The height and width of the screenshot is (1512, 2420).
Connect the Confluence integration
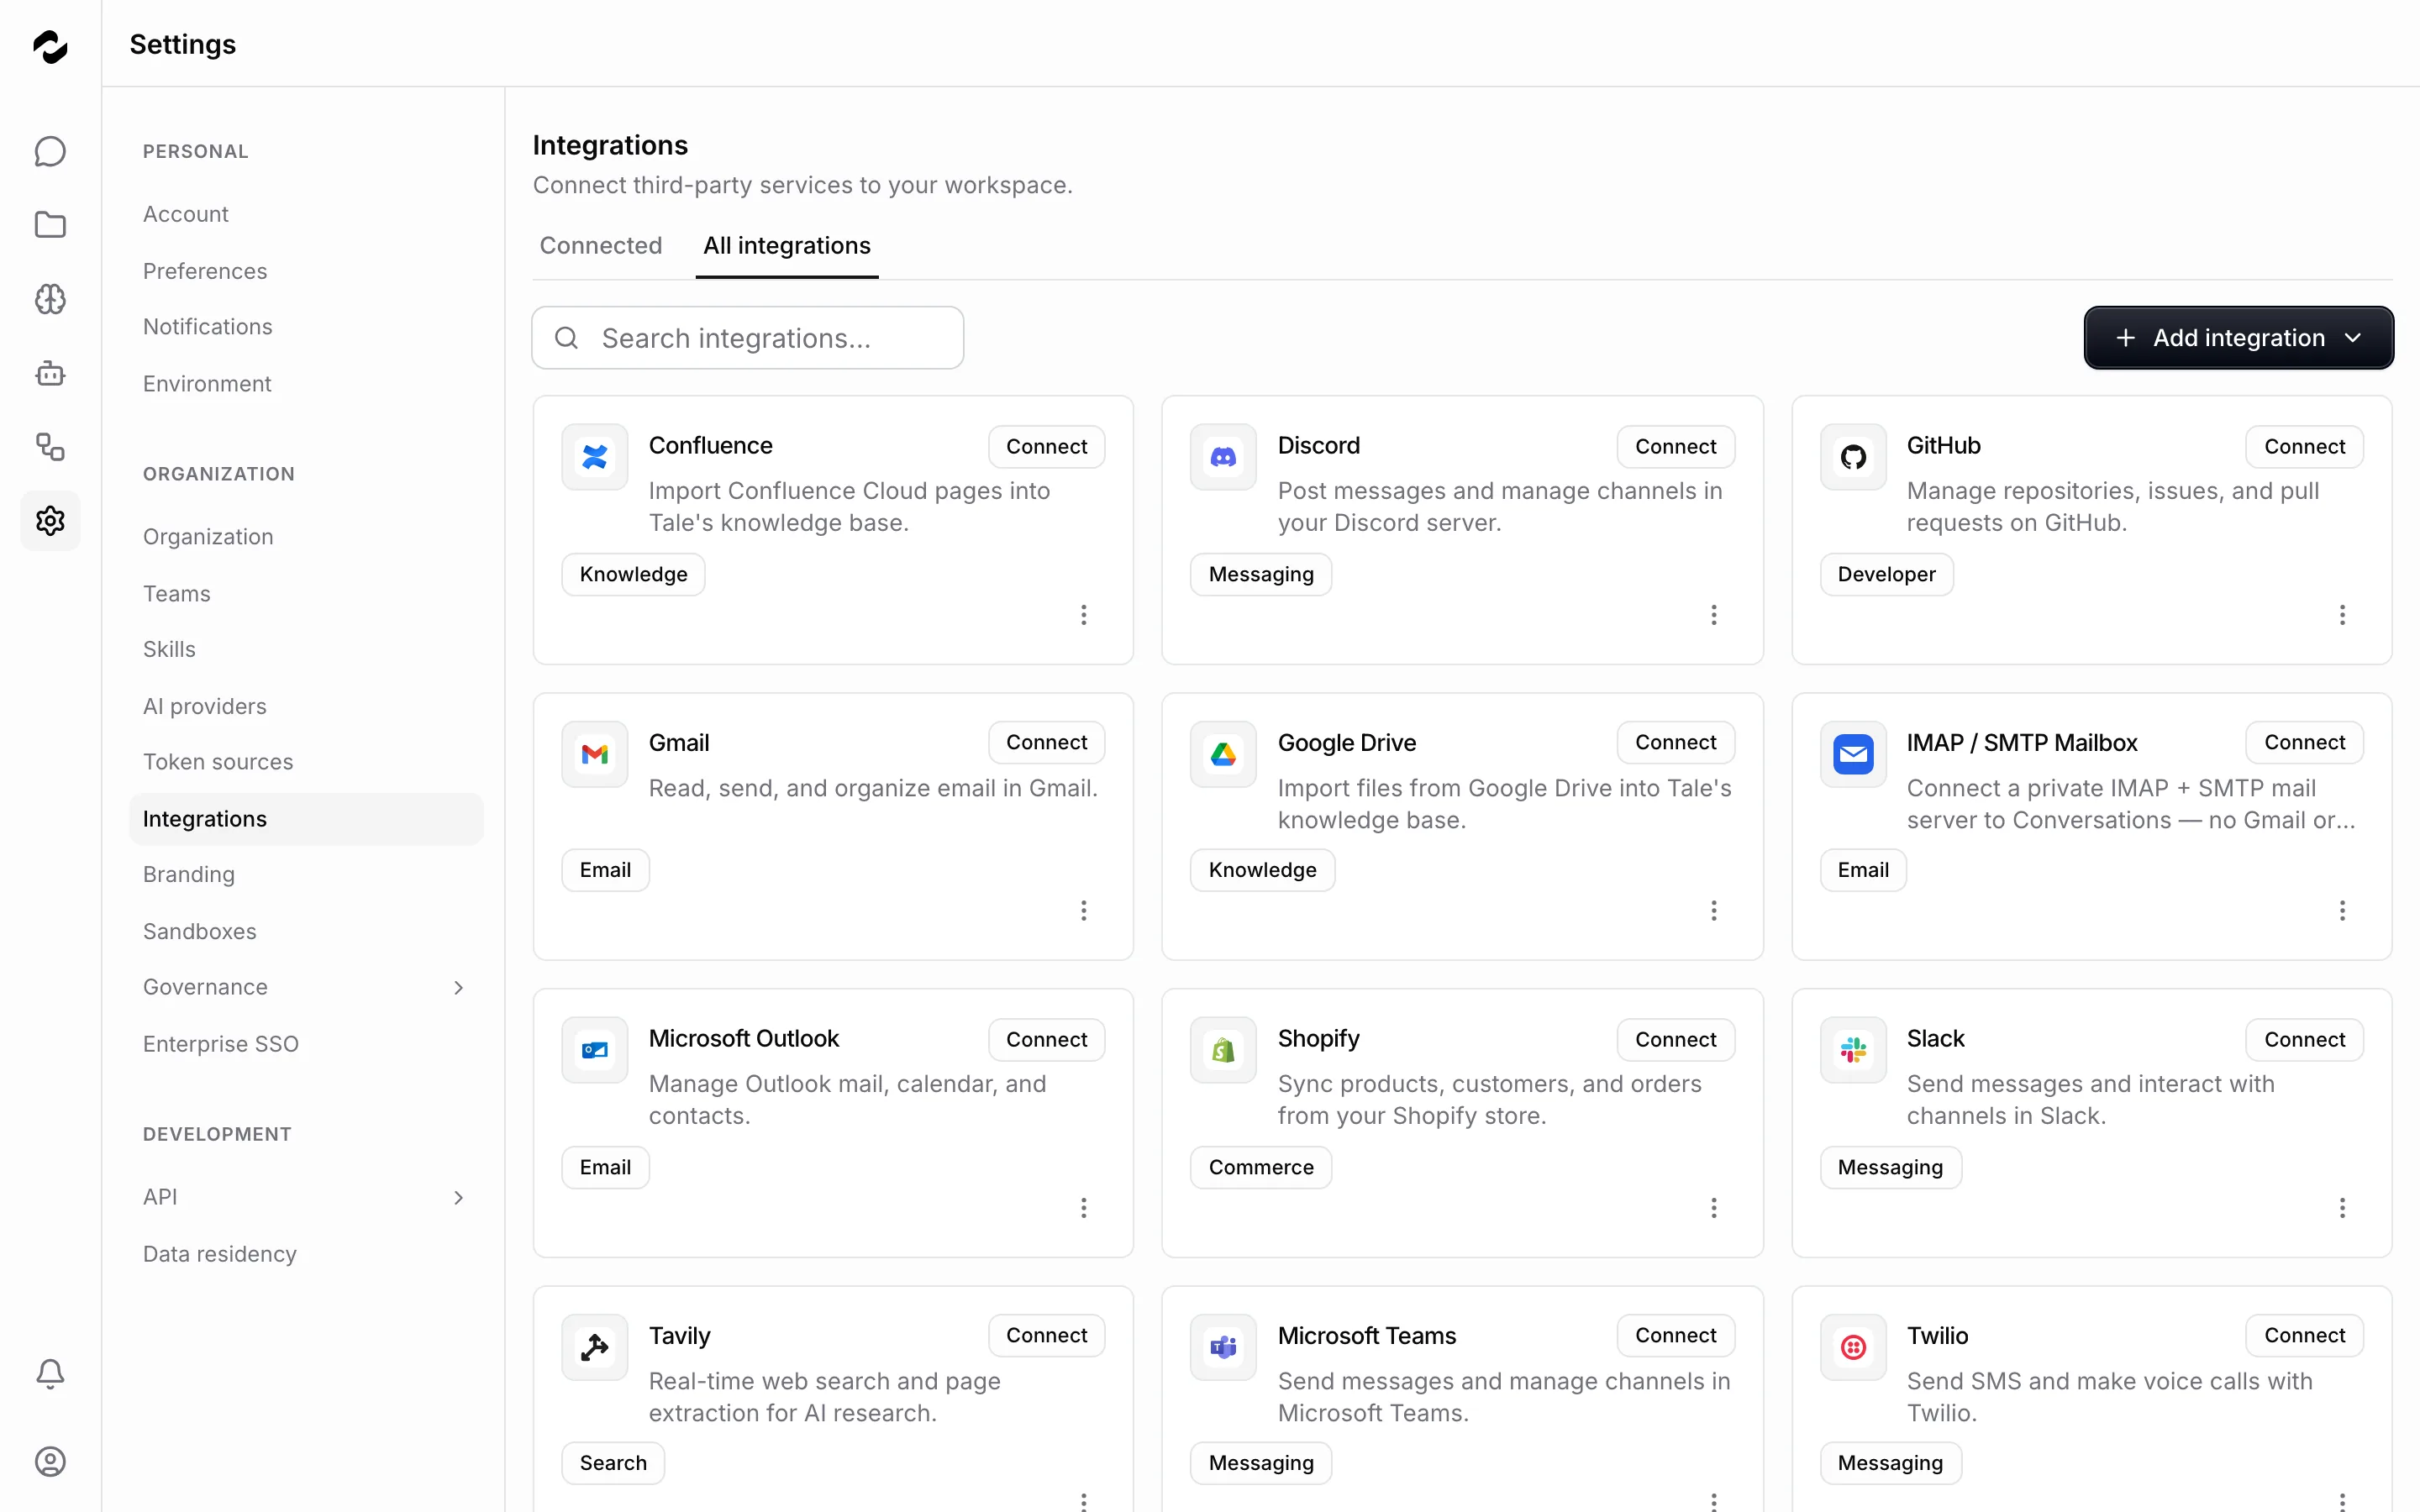[x=1046, y=446]
